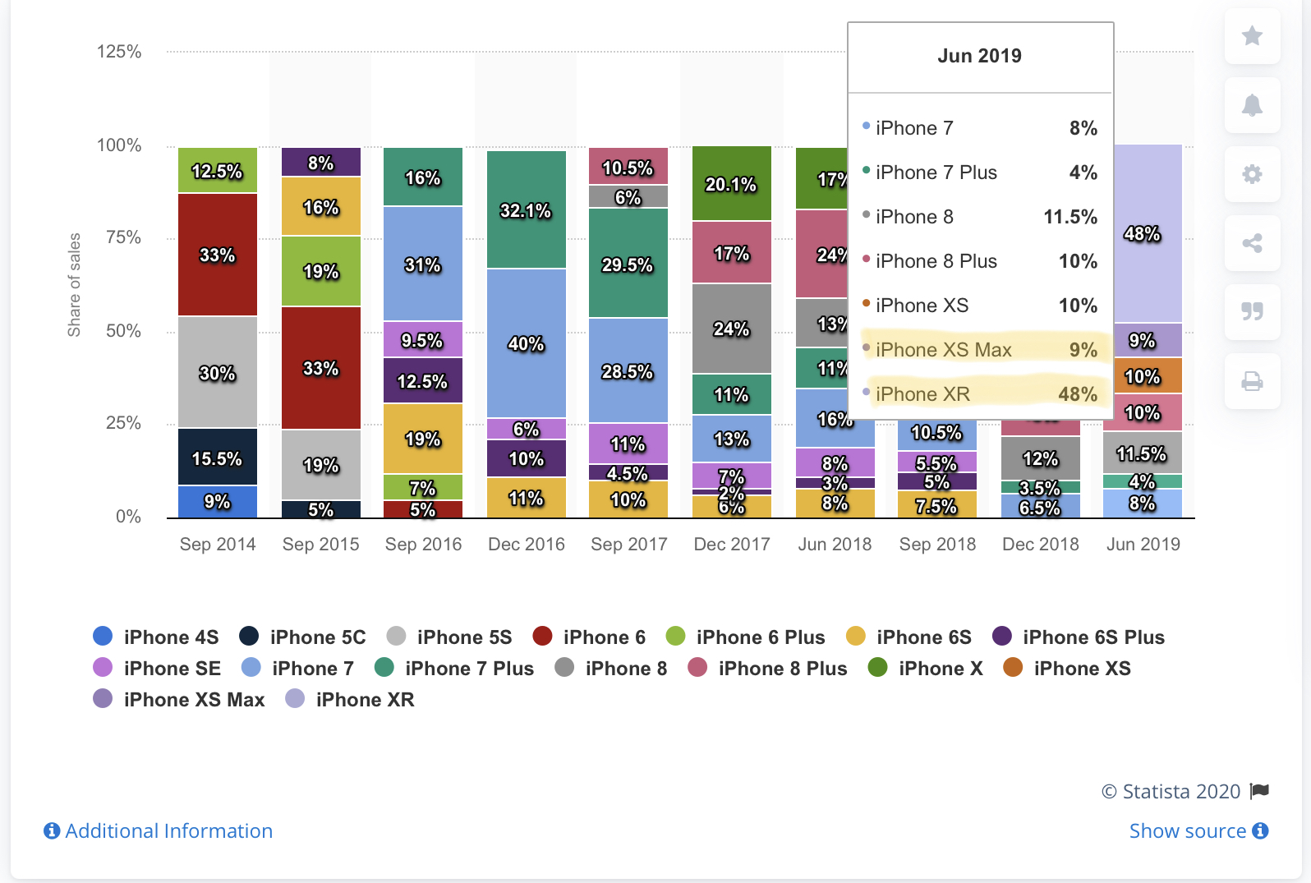Image resolution: width=1311 pixels, height=883 pixels.
Task: Open chart settings gear icon
Action: (x=1252, y=174)
